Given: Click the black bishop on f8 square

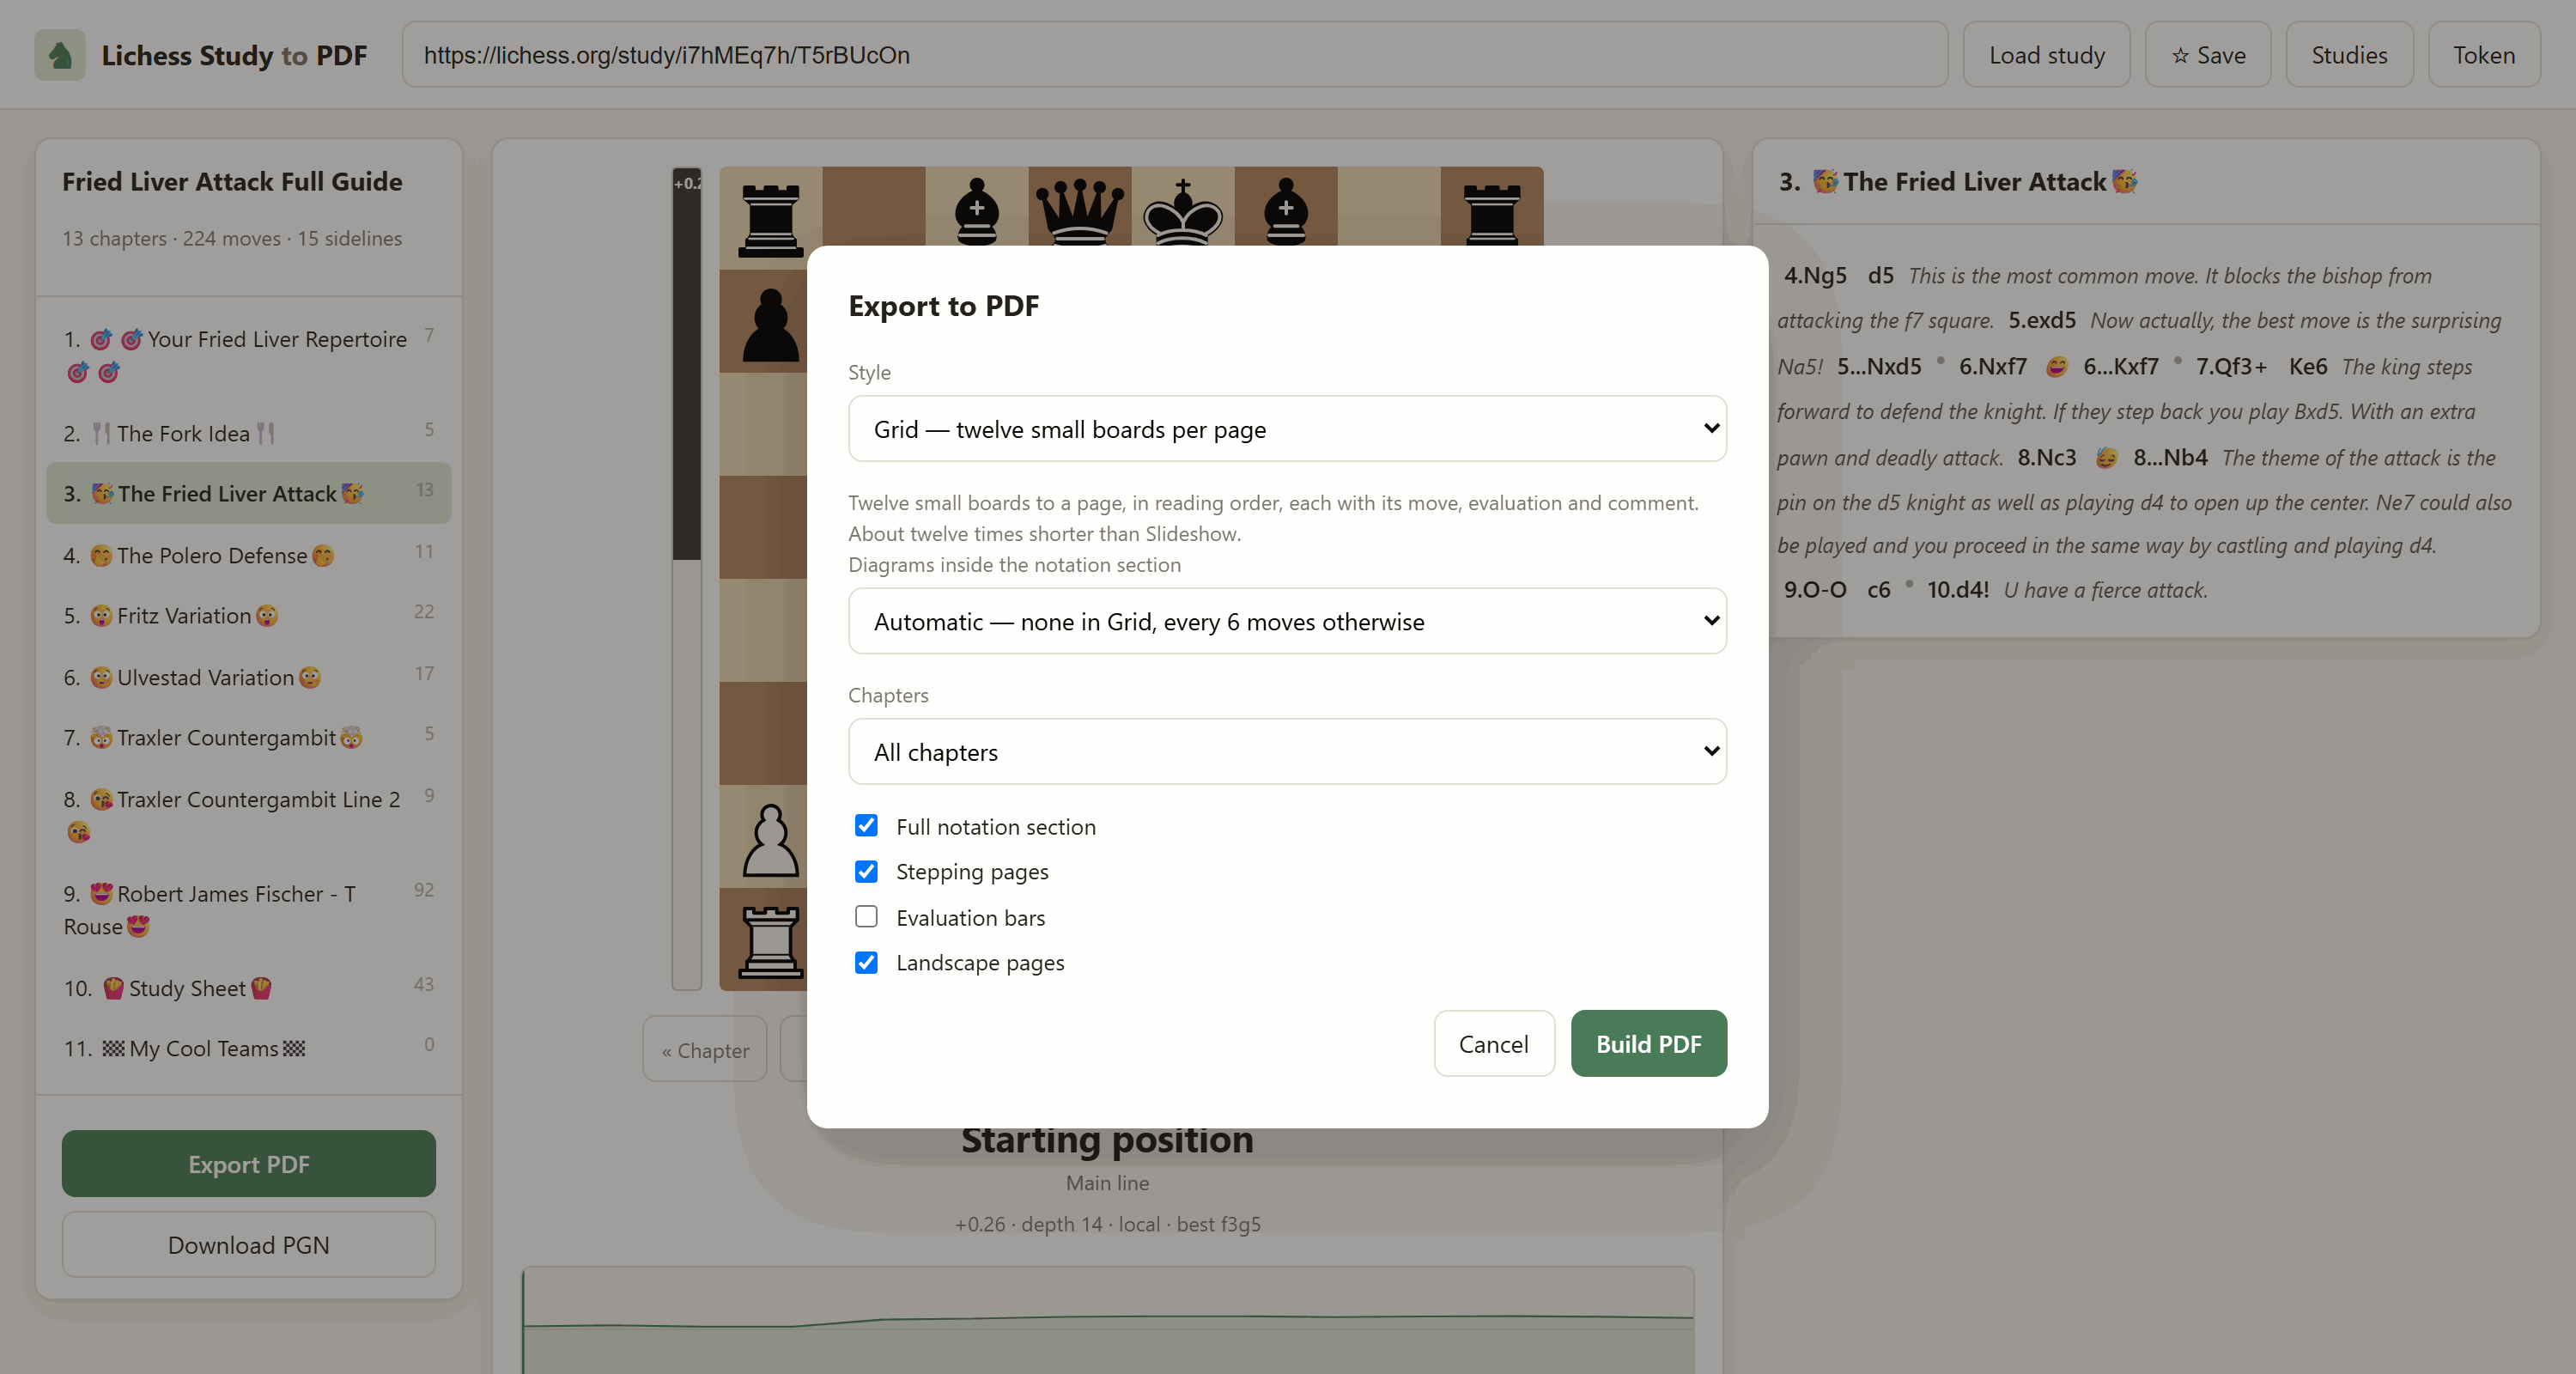Looking at the screenshot, I should (1286, 210).
